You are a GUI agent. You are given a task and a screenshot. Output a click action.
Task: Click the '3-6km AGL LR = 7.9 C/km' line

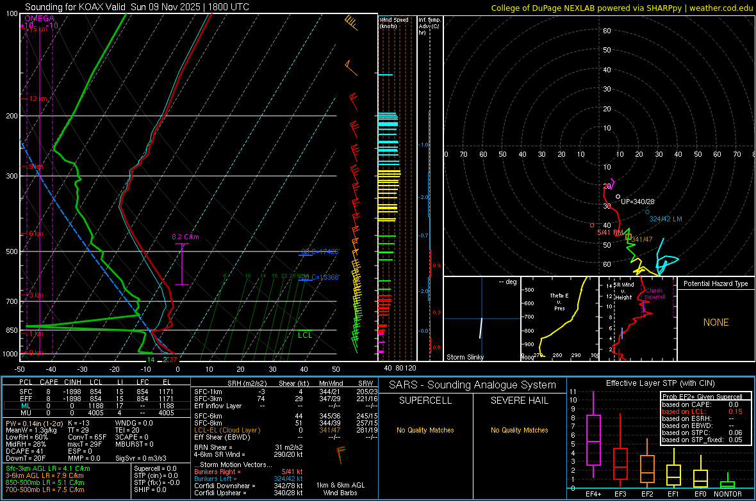coord(44,475)
